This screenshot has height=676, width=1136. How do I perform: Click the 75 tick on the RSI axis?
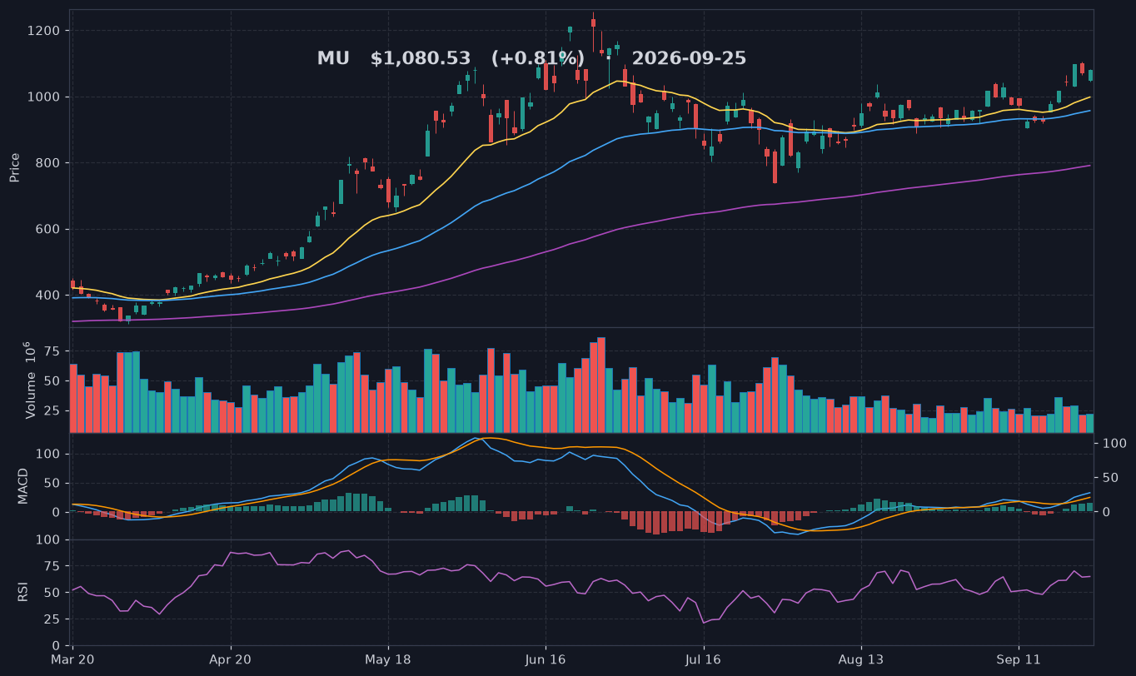tap(52, 566)
